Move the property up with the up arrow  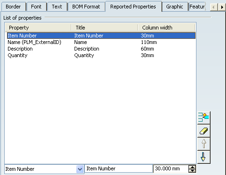pyautogui.click(x=203, y=144)
